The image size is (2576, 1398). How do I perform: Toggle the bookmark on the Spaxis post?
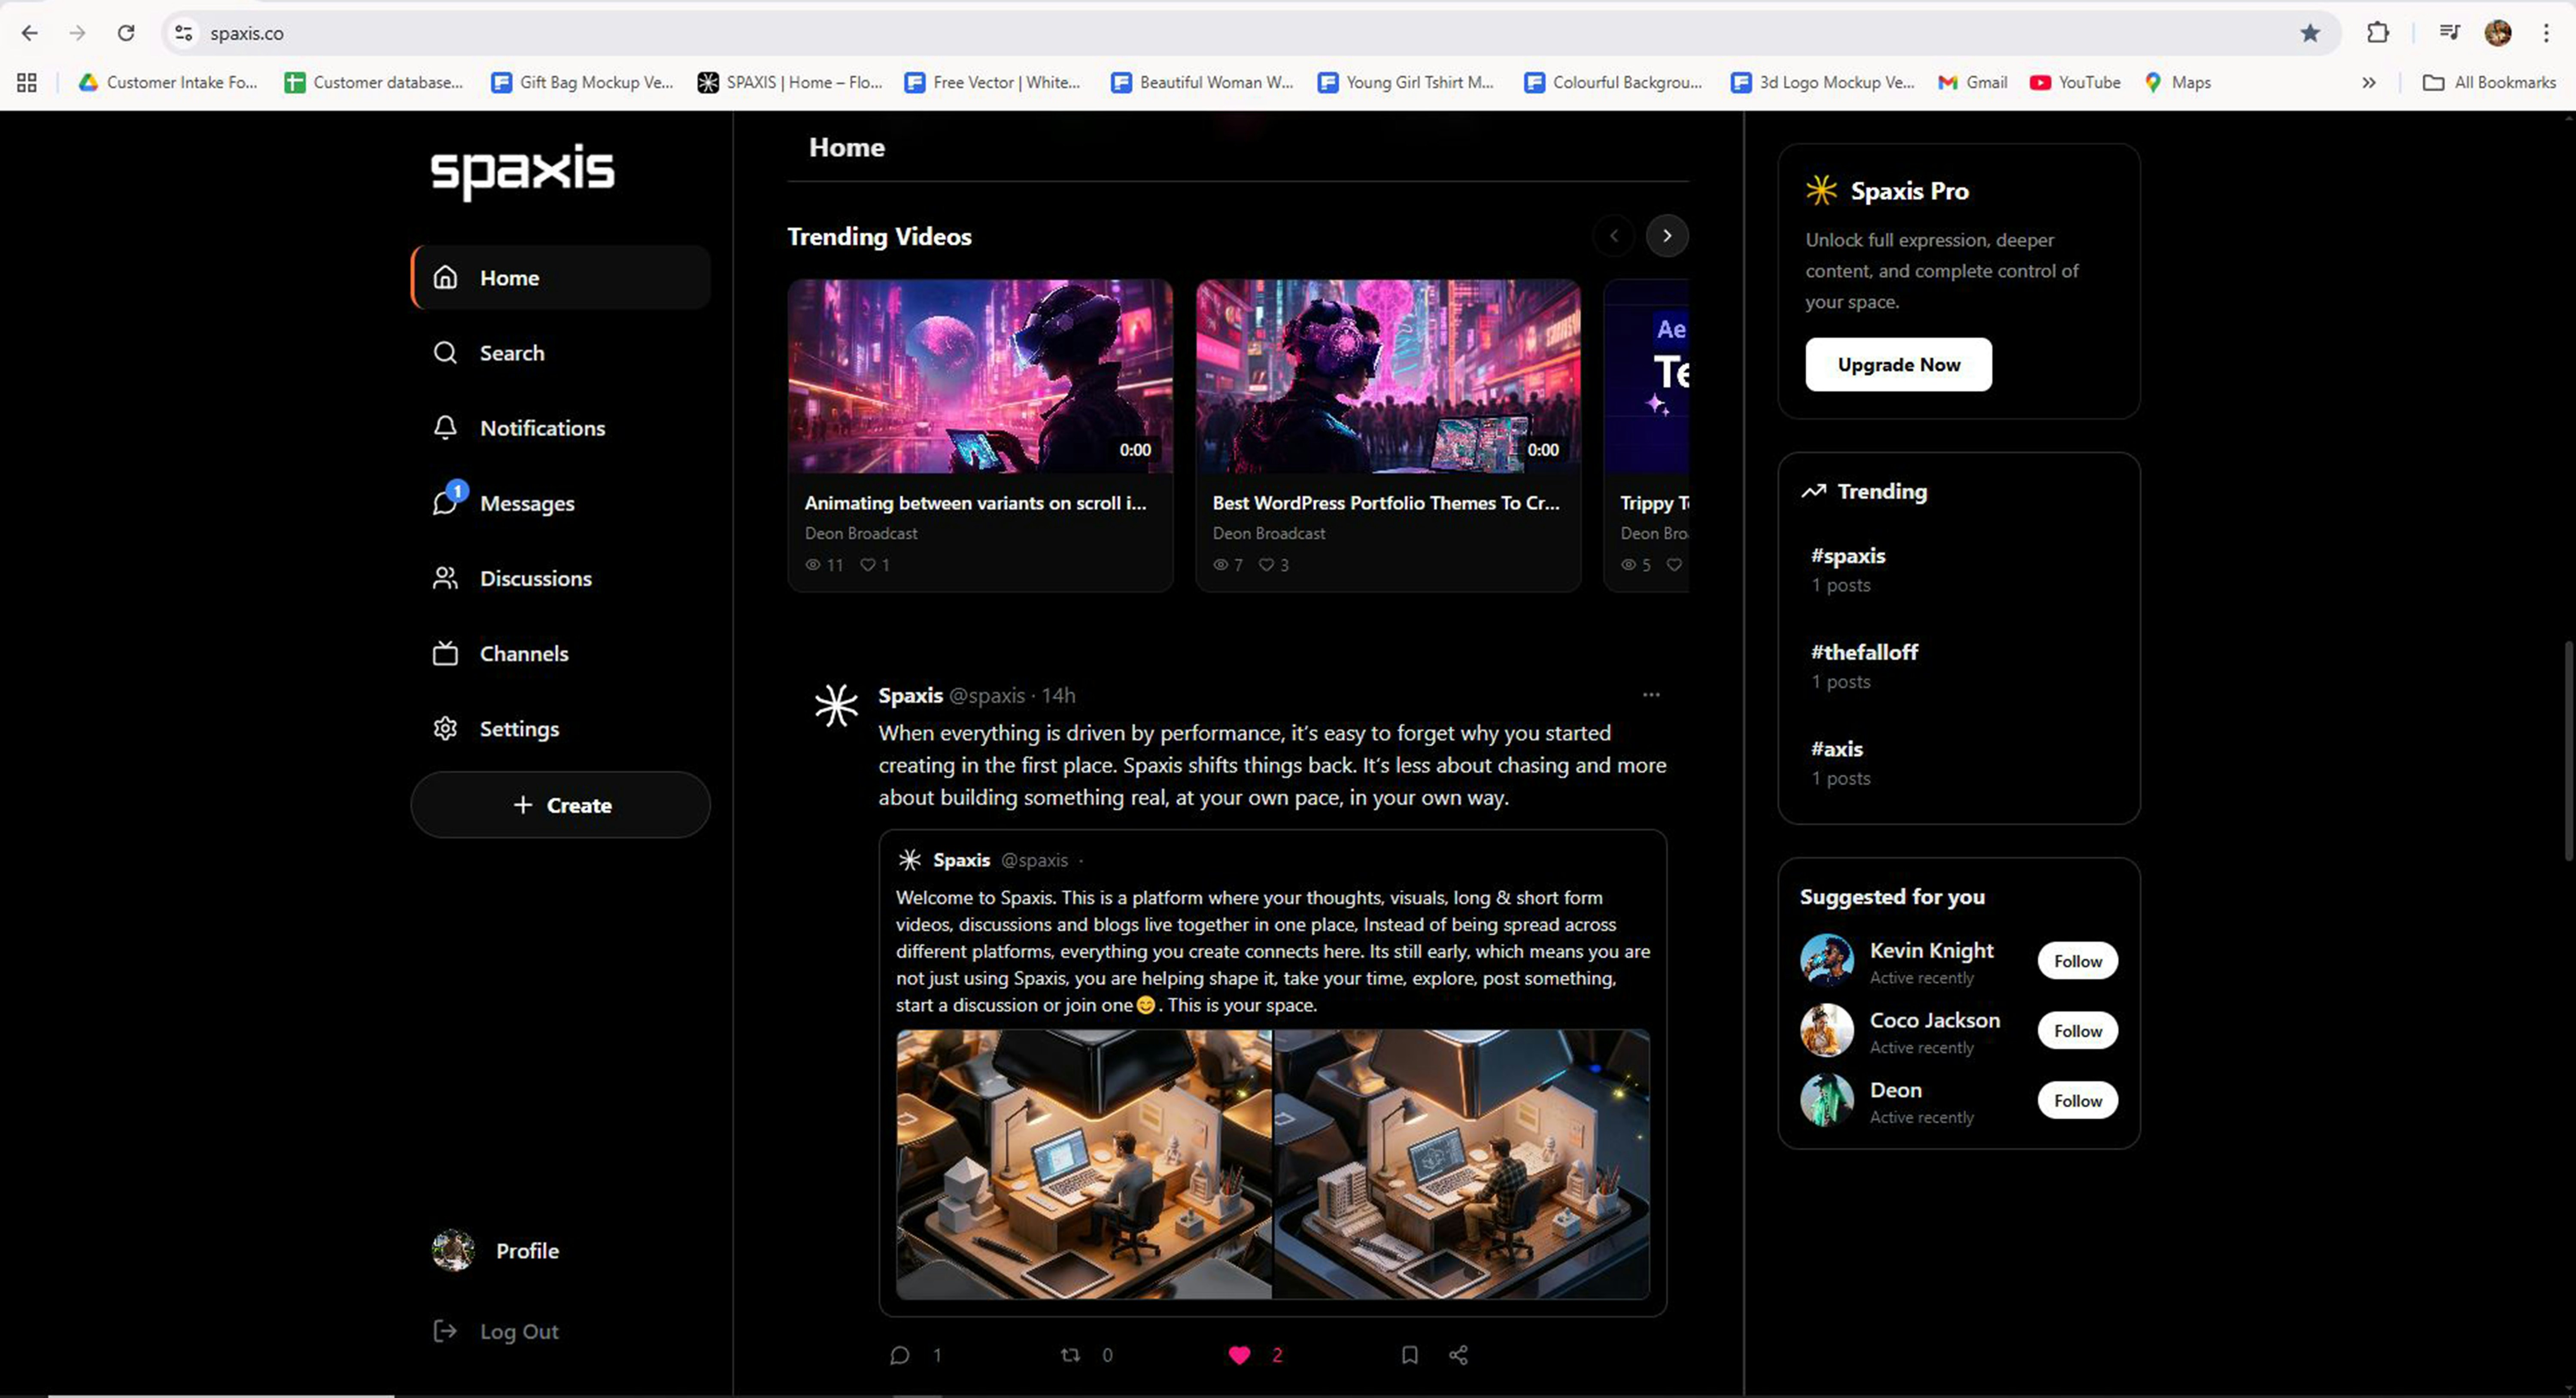coord(1409,1355)
